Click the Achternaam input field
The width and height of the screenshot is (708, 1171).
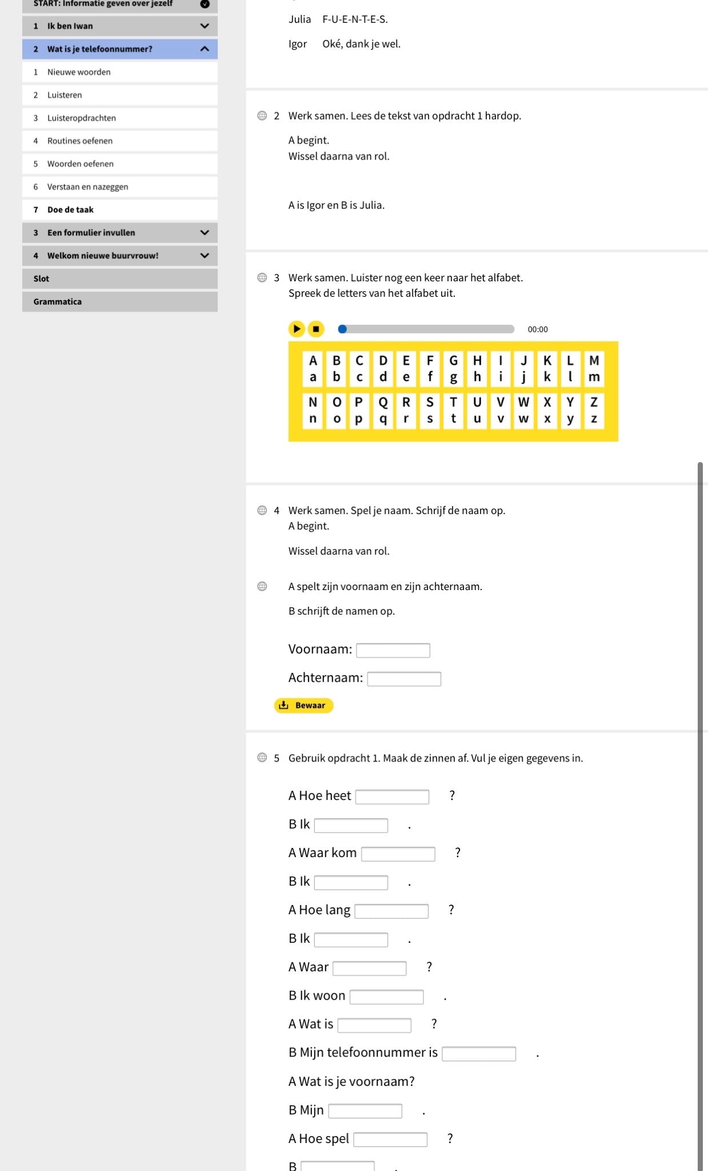(x=404, y=679)
